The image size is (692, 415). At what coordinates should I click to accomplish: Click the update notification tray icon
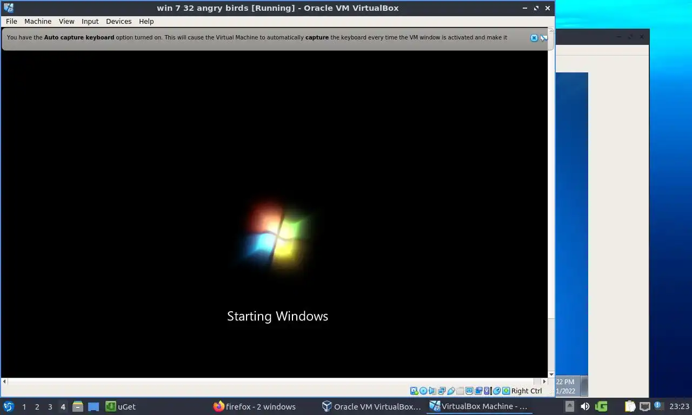[x=658, y=406]
